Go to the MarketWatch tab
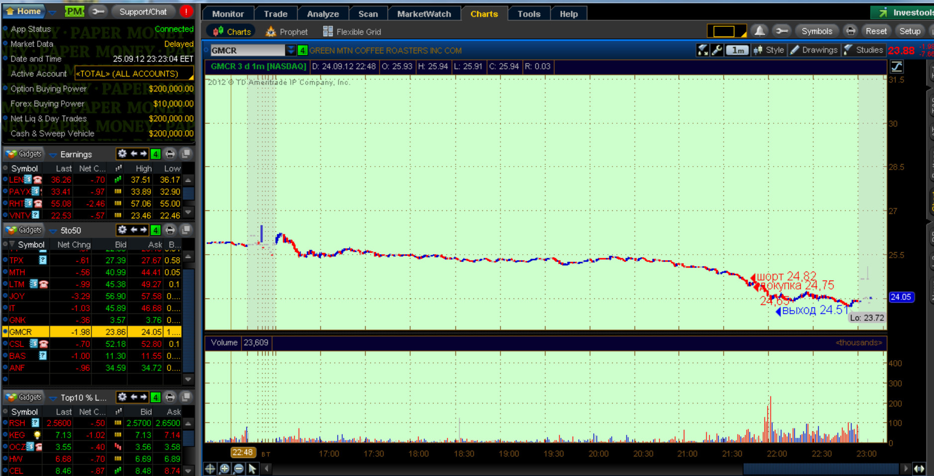Viewport: 934px width, 476px height. click(x=424, y=14)
